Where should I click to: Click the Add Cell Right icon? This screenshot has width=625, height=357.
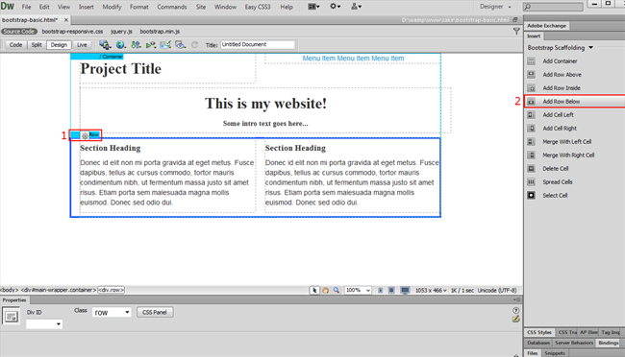coord(531,129)
